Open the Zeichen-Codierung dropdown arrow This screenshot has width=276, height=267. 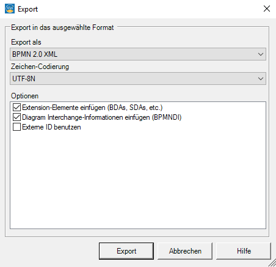click(261, 79)
